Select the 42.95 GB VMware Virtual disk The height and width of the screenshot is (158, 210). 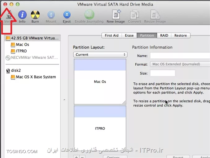(33, 38)
